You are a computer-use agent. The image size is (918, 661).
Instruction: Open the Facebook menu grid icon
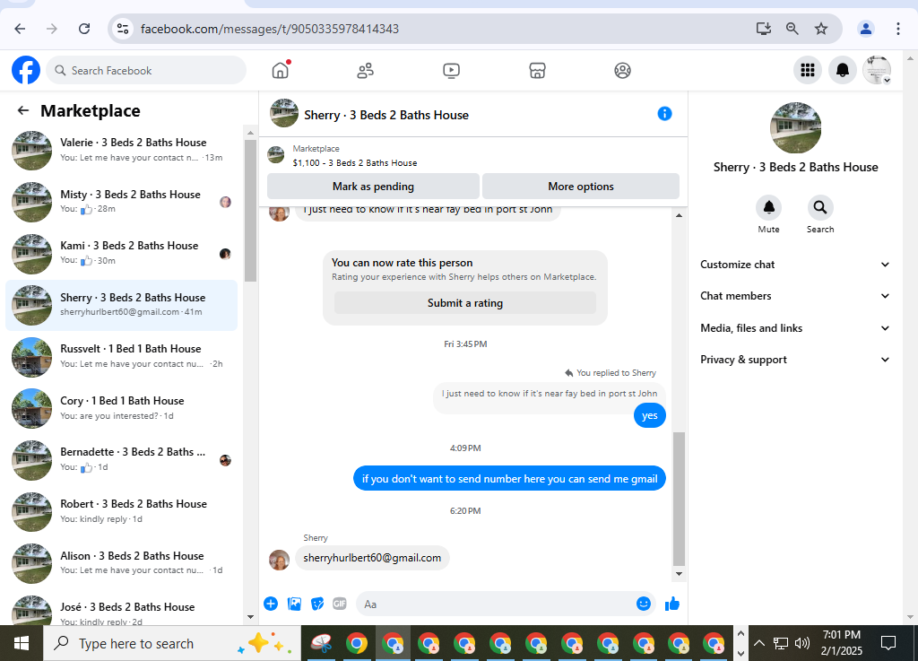(808, 70)
